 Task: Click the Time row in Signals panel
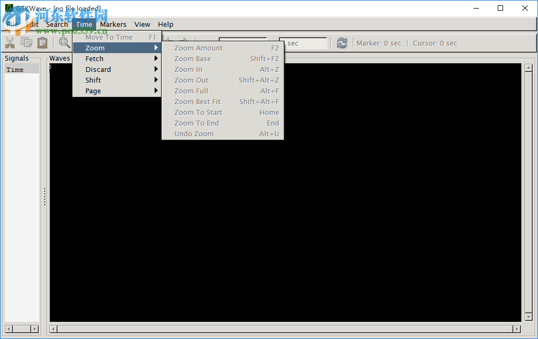[x=22, y=70]
